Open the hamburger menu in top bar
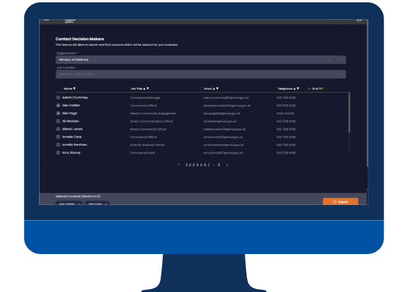The image size is (408, 292). [x=47, y=20]
